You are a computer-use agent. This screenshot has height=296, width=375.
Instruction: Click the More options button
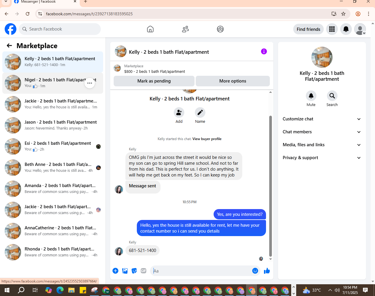click(x=233, y=81)
